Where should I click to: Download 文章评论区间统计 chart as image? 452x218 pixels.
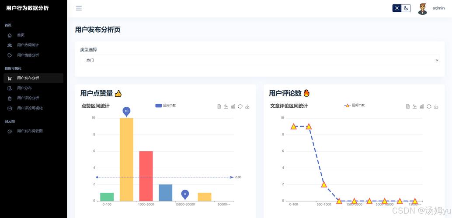(436, 106)
